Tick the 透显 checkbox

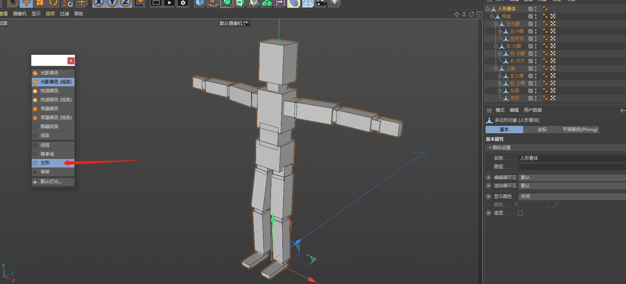coord(521,213)
